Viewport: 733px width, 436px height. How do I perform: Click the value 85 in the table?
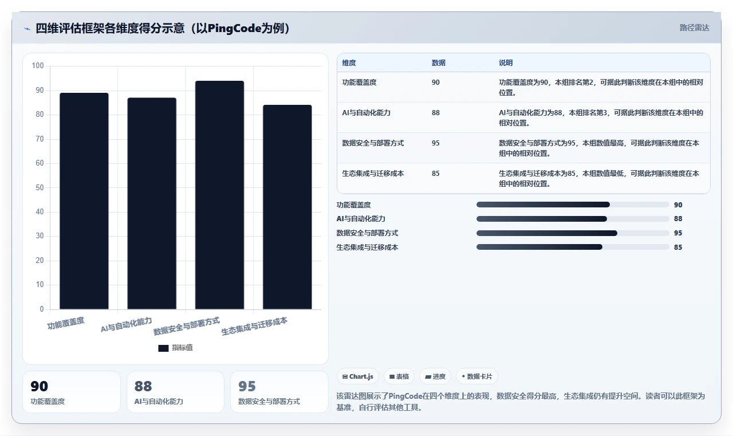coord(436,174)
